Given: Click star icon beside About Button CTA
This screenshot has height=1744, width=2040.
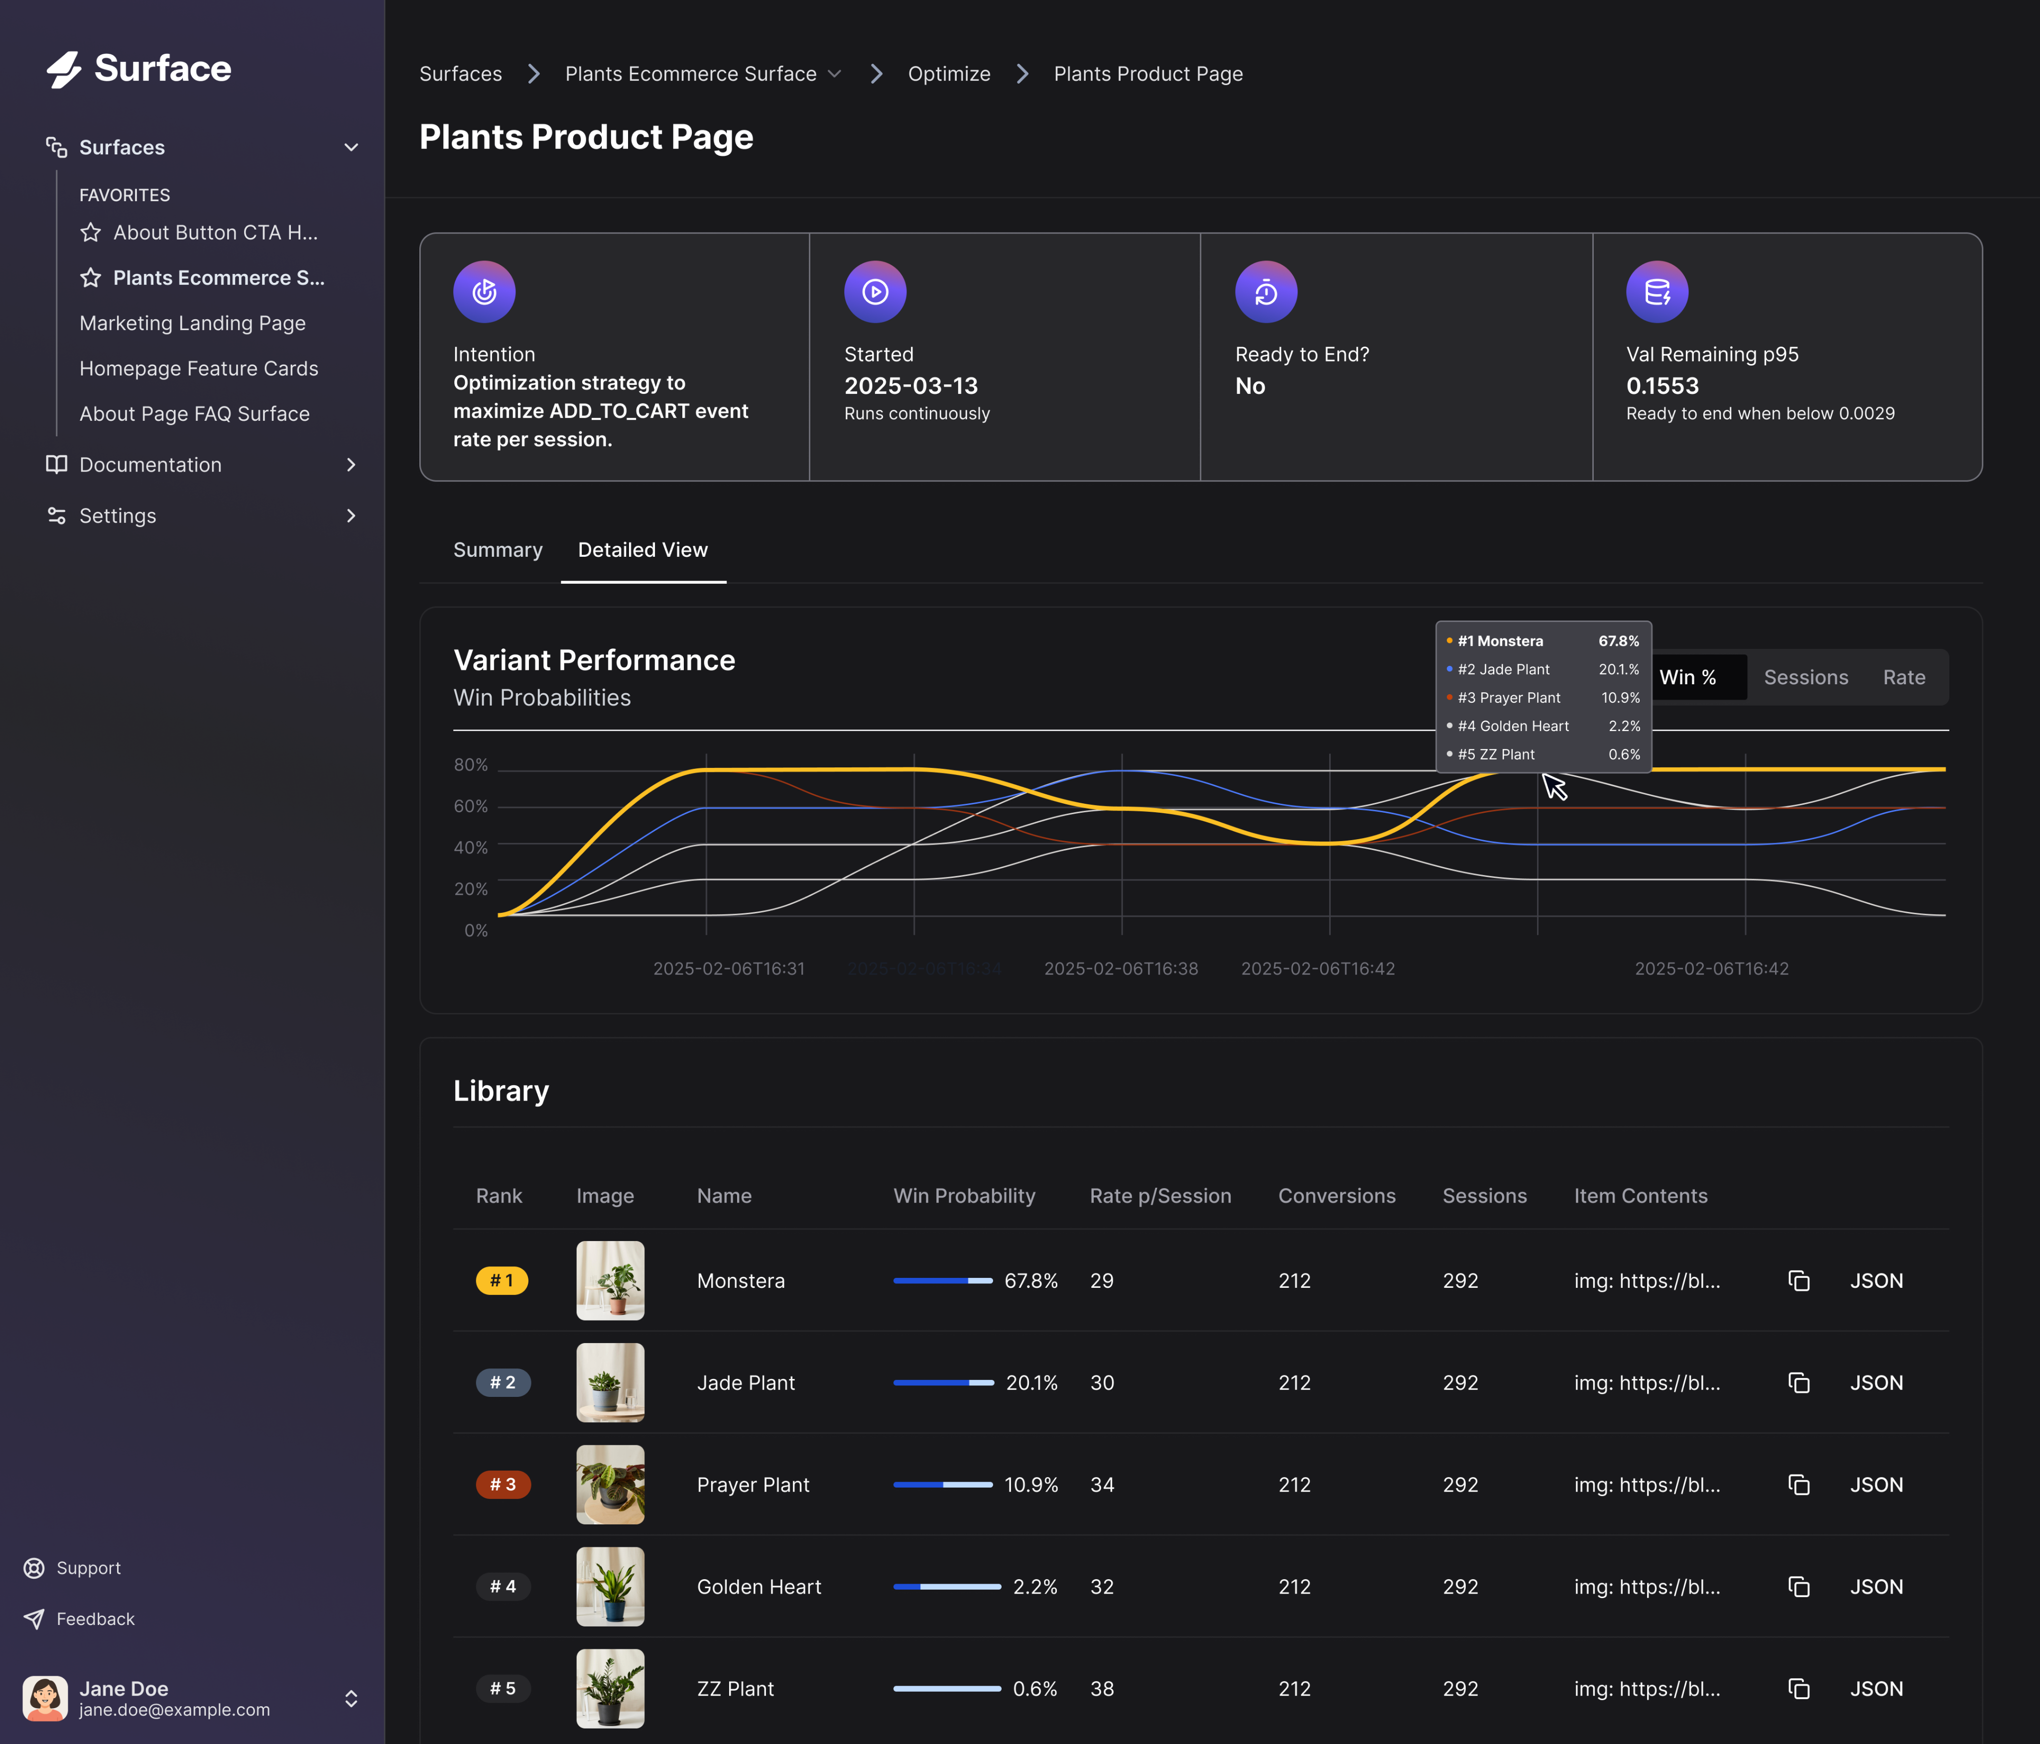Looking at the screenshot, I should click(91, 232).
